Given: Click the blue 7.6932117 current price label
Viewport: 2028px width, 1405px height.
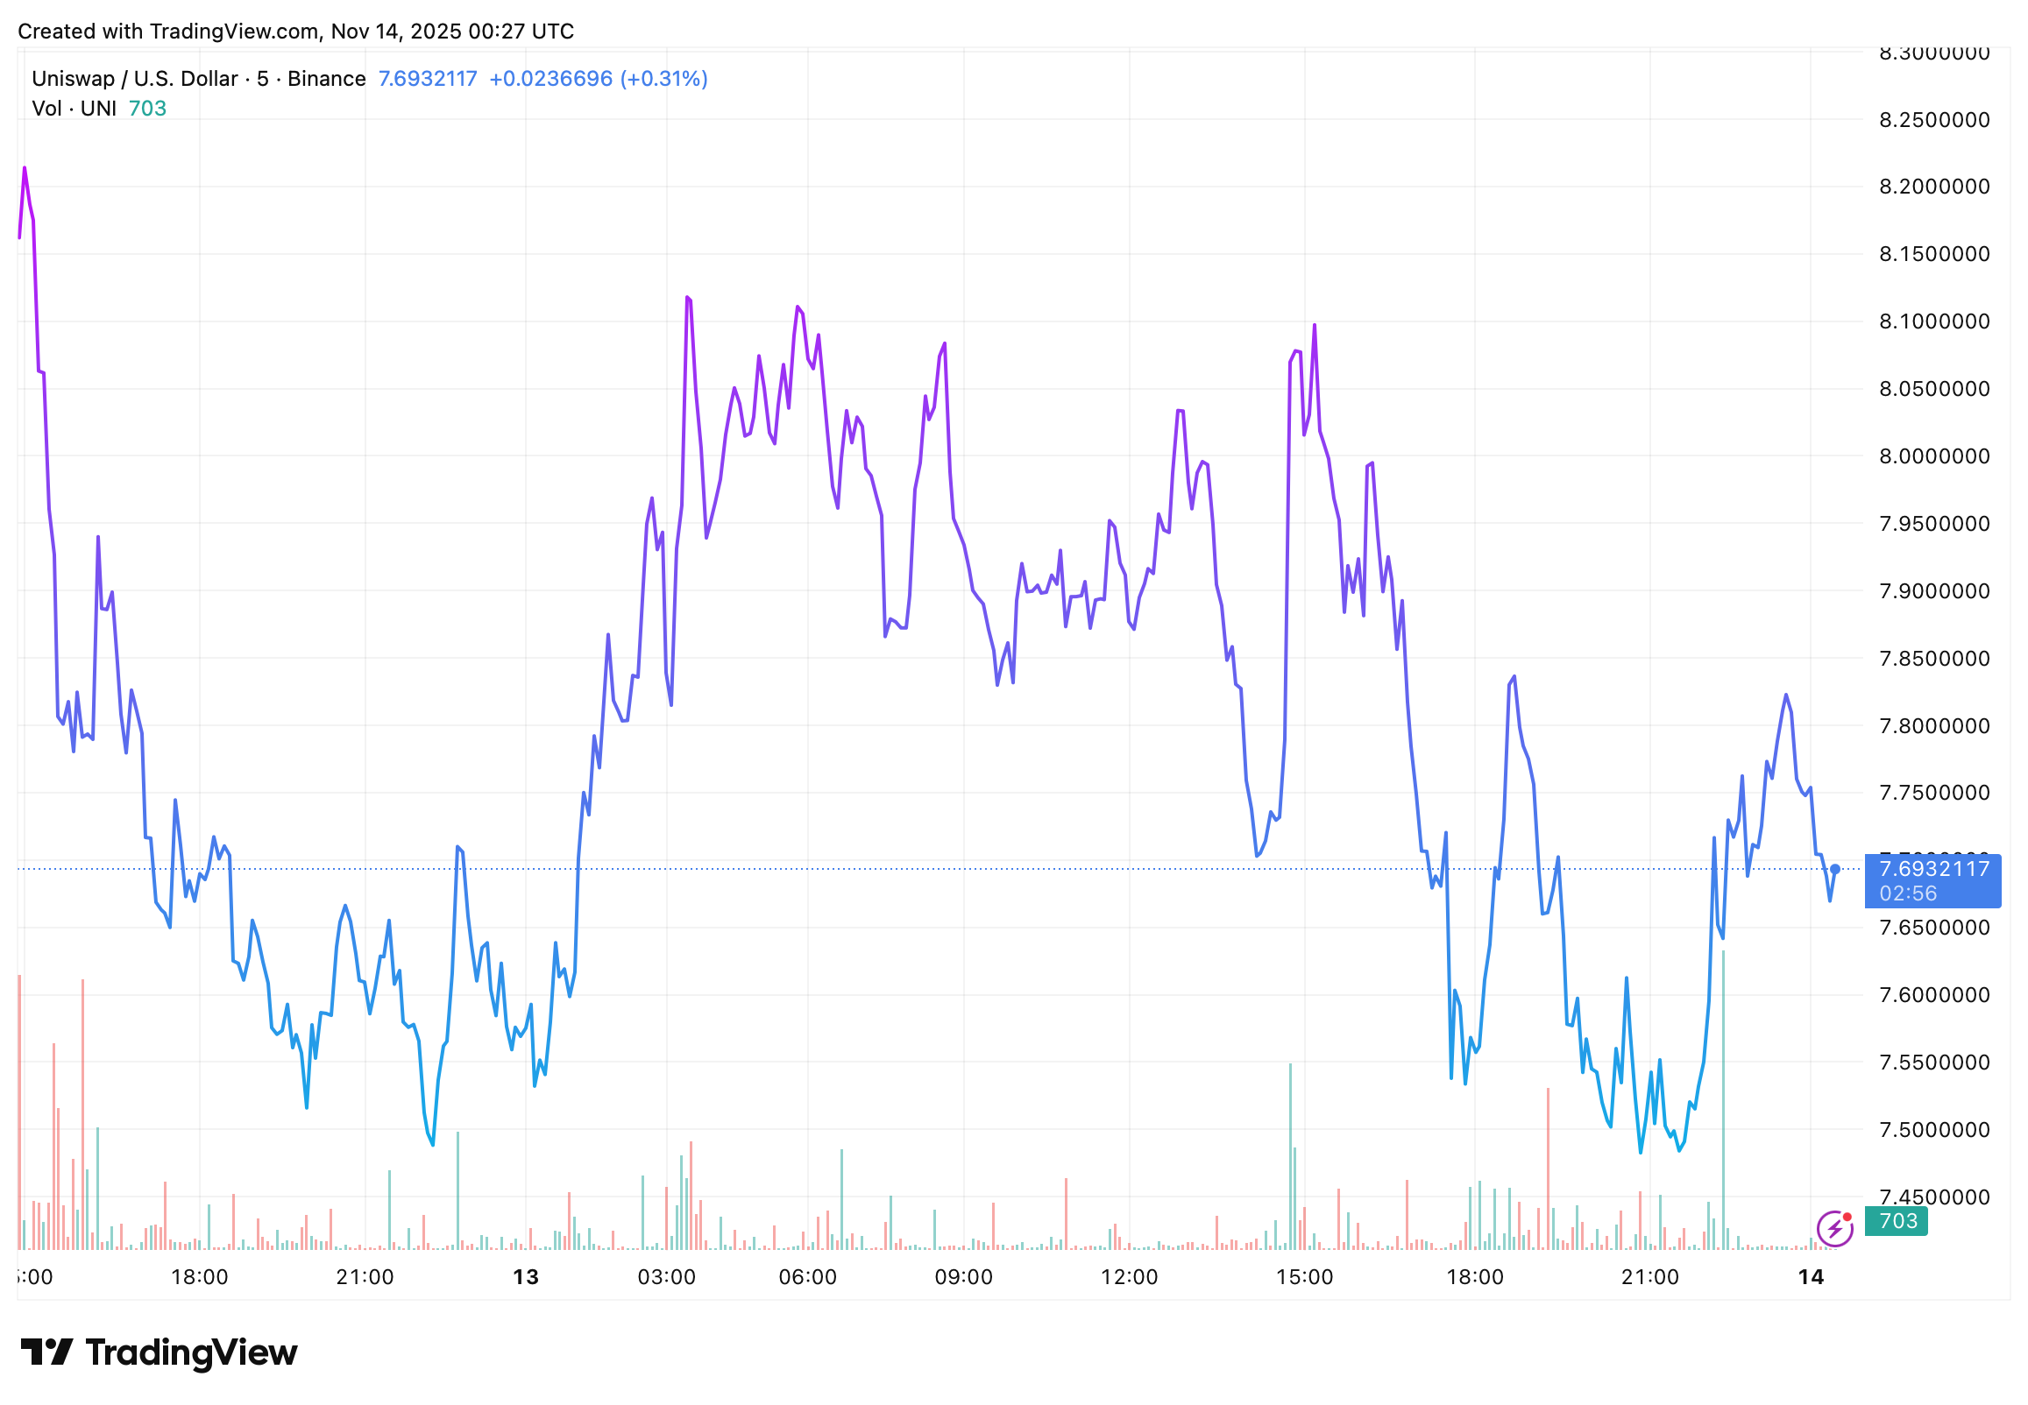Looking at the screenshot, I should point(1932,869).
